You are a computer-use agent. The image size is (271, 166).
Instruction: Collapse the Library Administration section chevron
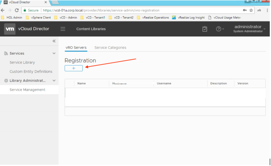click(54, 81)
